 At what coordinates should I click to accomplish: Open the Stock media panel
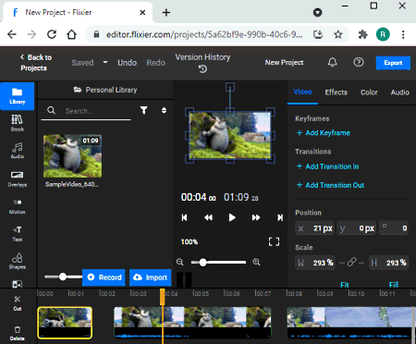pos(18,123)
